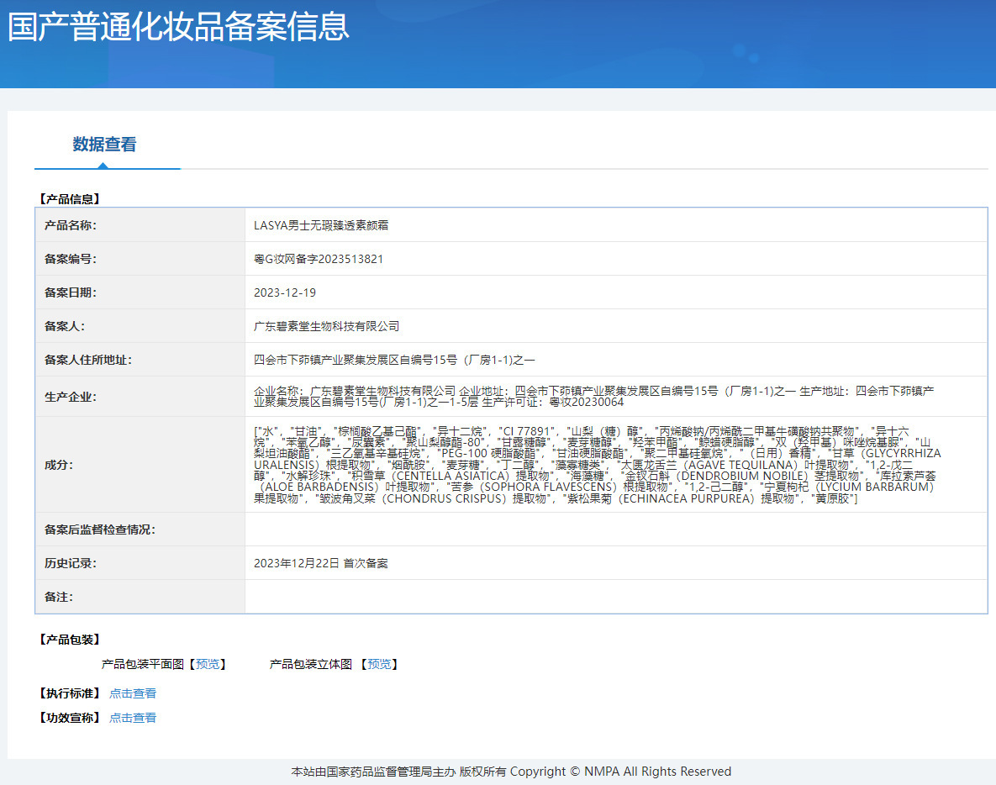Open 预览 link for 产品包装平面图
996x785 pixels.
coord(210,664)
